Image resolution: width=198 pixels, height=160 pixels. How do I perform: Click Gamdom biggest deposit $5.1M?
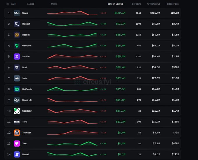175,46
